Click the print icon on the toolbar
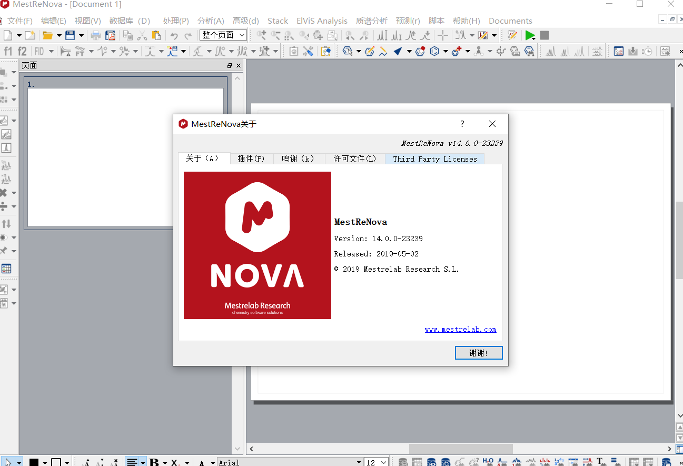683x466 pixels. click(95, 35)
